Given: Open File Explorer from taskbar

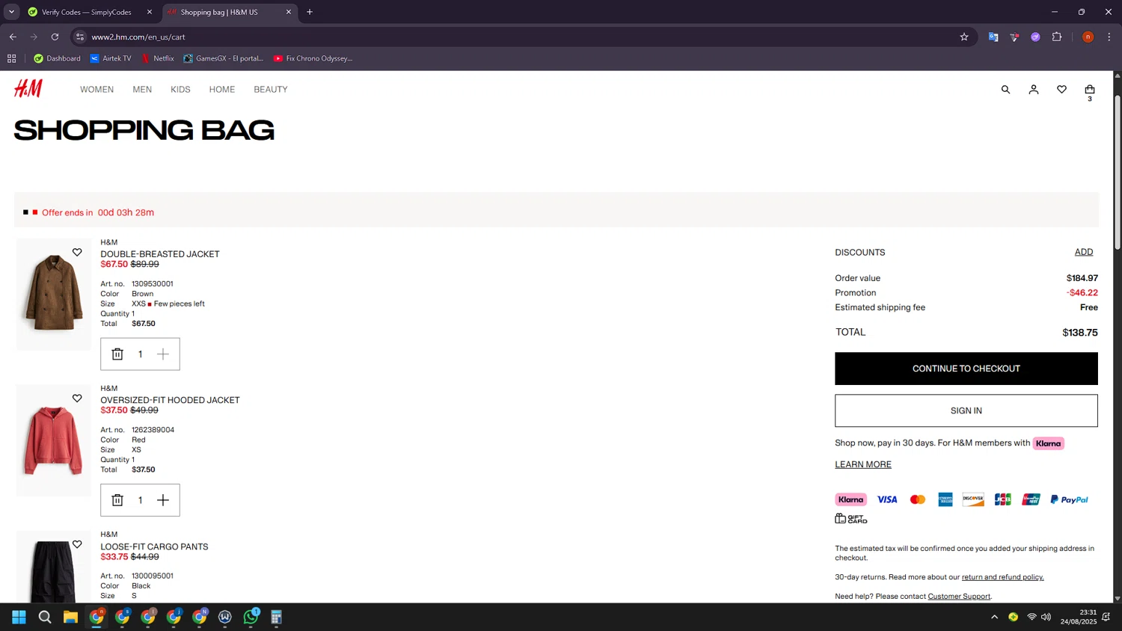Looking at the screenshot, I should [70, 617].
